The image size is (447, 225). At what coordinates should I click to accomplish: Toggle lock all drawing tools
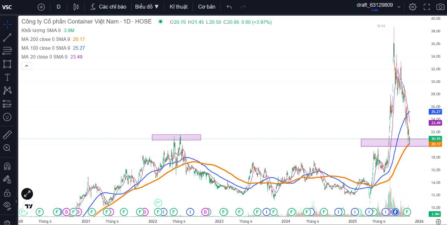pos(7,193)
